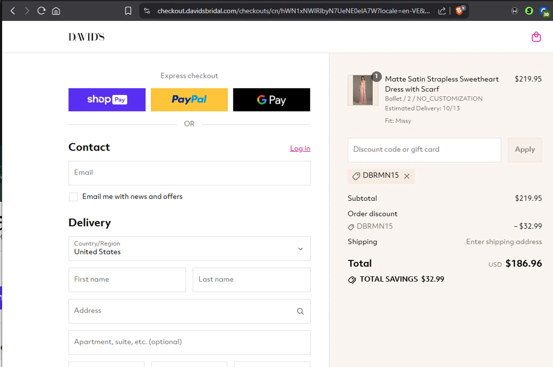This screenshot has width=553, height=367.
Task: Click the share page icon
Action: 442,11
